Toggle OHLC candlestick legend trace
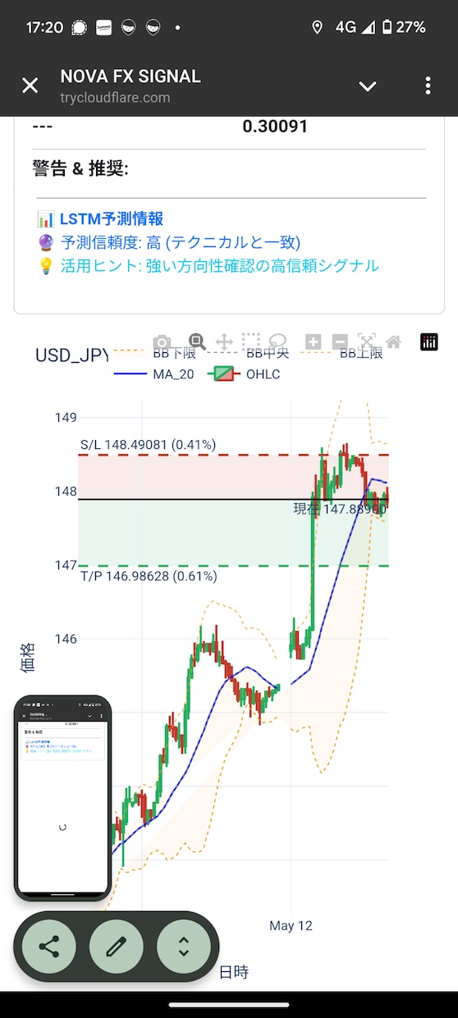The height and width of the screenshot is (1018, 458). click(x=243, y=374)
